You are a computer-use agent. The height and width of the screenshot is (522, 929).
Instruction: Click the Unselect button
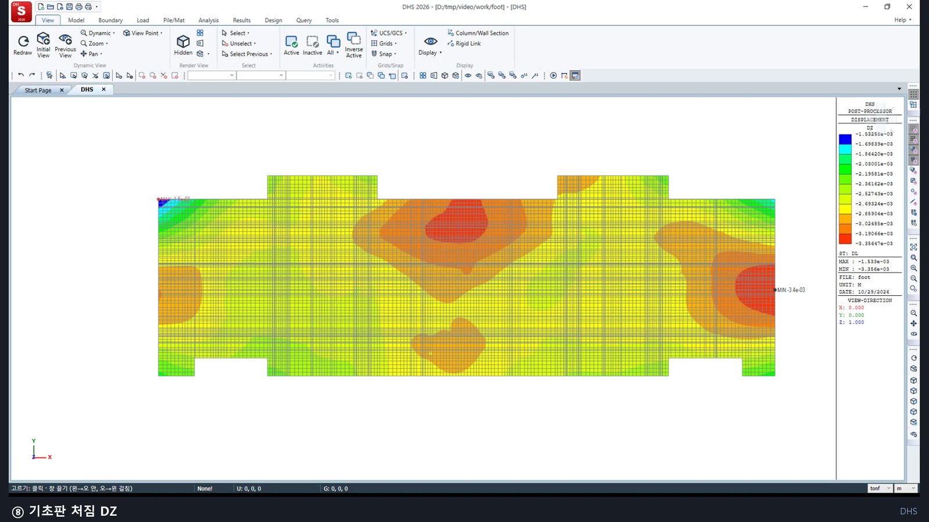point(239,43)
